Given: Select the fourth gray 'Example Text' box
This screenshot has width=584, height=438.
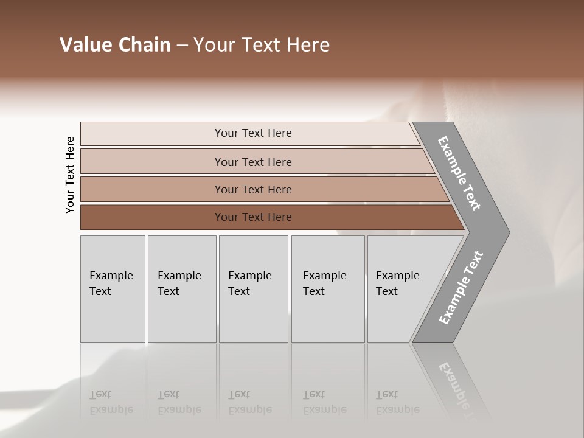Looking at the screenshot, I should coord(328,289).
